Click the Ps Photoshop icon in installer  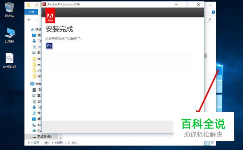(x=49, y=46)
